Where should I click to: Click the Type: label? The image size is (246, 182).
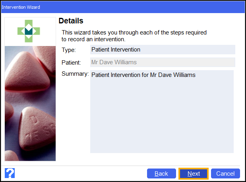point(69,50)
